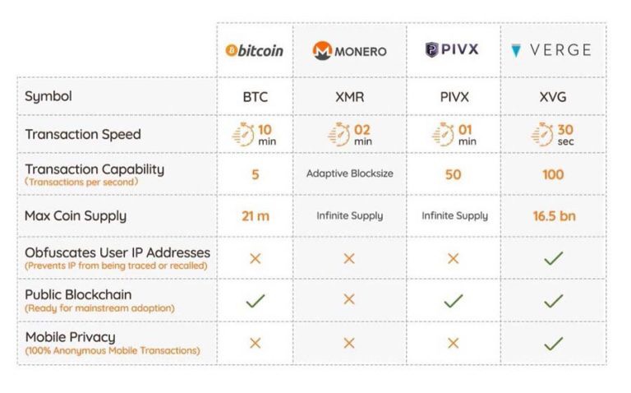
Task: Click the Symbol row label
Action: (x=48, y=96)
